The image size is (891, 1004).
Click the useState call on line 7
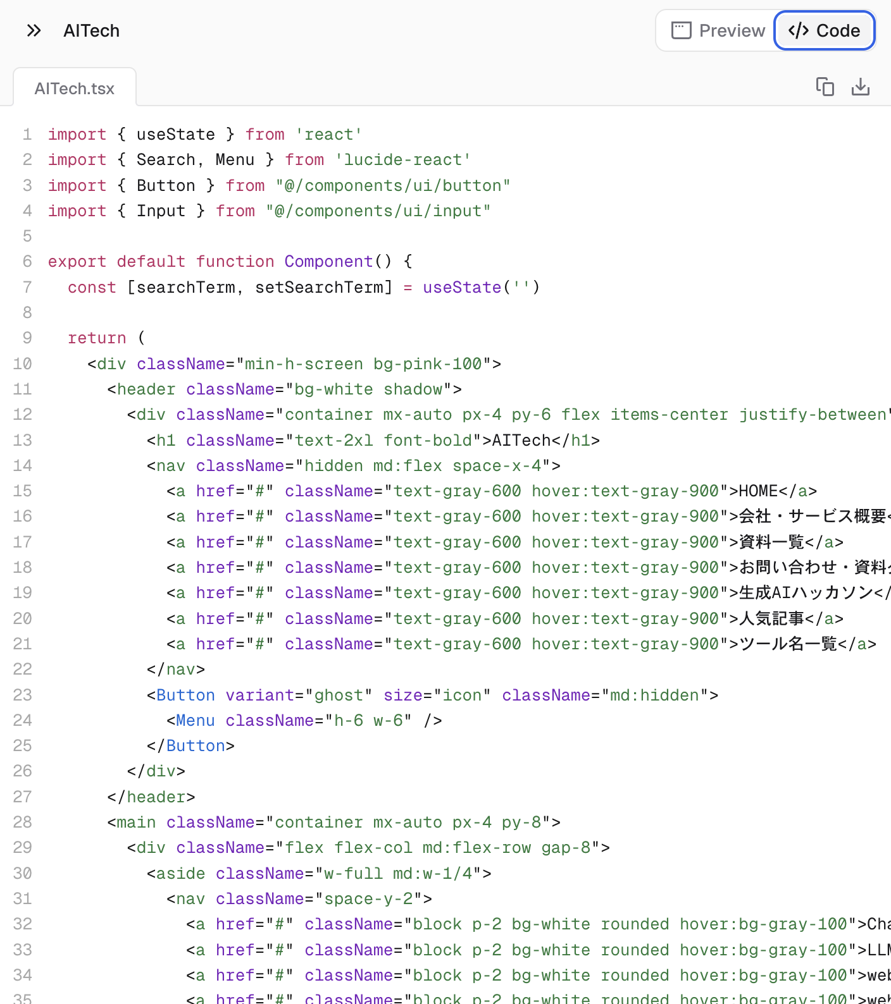tap(462, 288)
